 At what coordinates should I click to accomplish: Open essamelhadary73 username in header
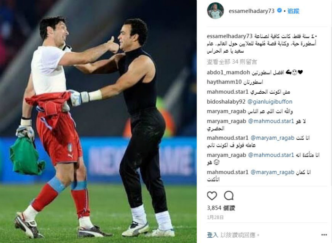(251, 11)
